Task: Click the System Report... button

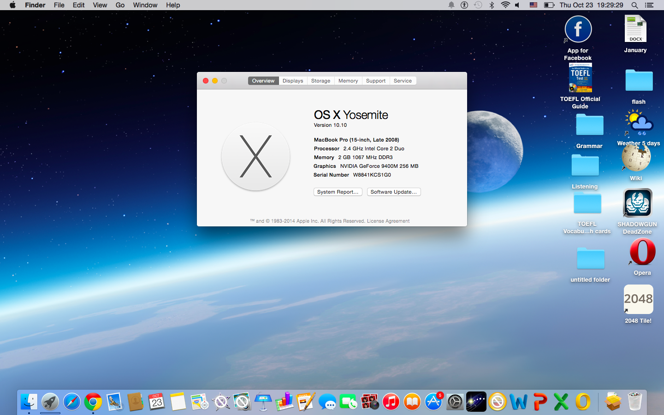Action: pyautogui.click(x=338, y=192)
